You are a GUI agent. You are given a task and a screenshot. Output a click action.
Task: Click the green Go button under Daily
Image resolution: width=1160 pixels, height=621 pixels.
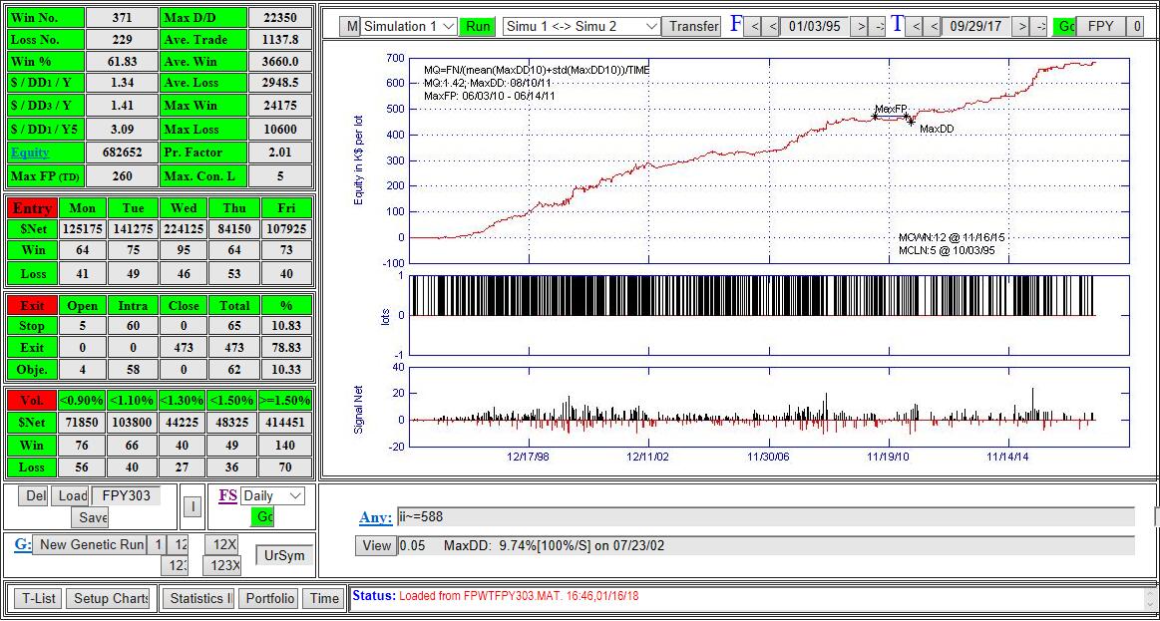[x=262, y=517]
